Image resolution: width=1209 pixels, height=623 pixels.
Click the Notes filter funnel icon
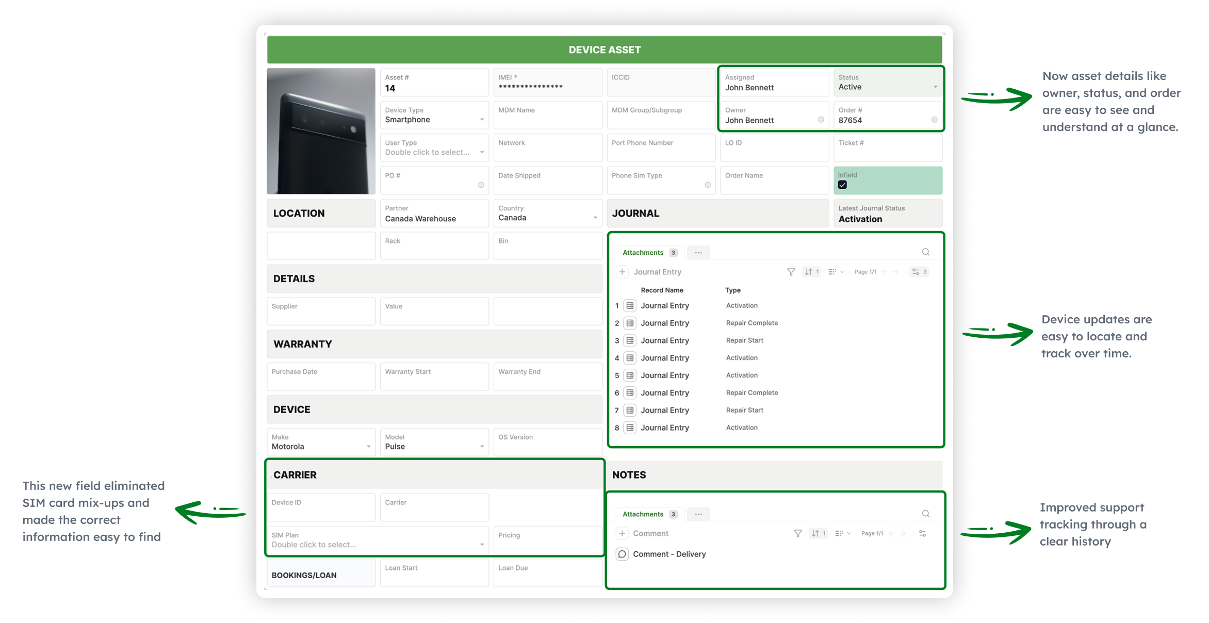point(797,533)
